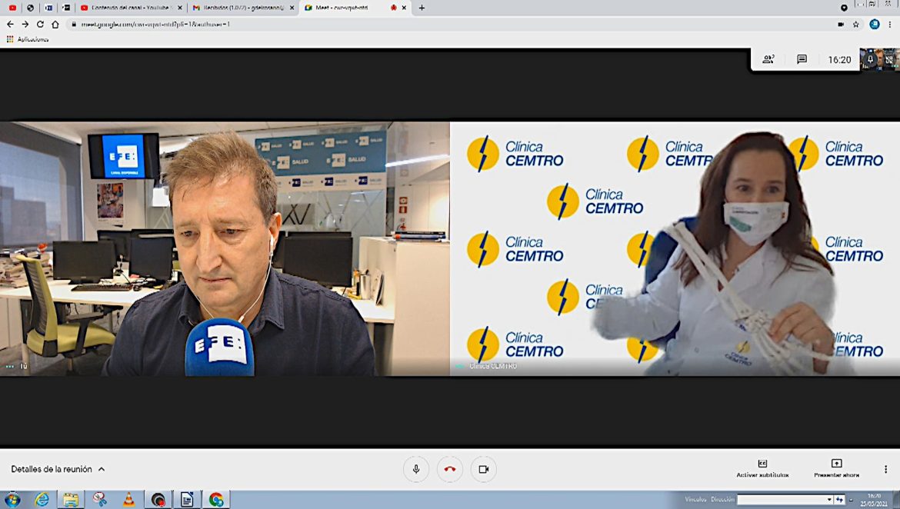Viewport: 900px width, 509px height.
Task: Open the meeting chat panel
Action: [x=802, y=59]
